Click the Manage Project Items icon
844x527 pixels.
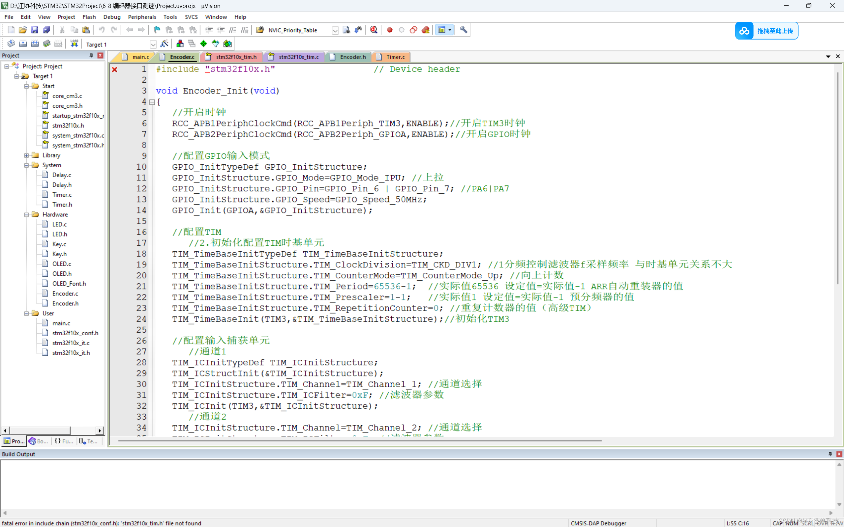[x=180, y=43]
